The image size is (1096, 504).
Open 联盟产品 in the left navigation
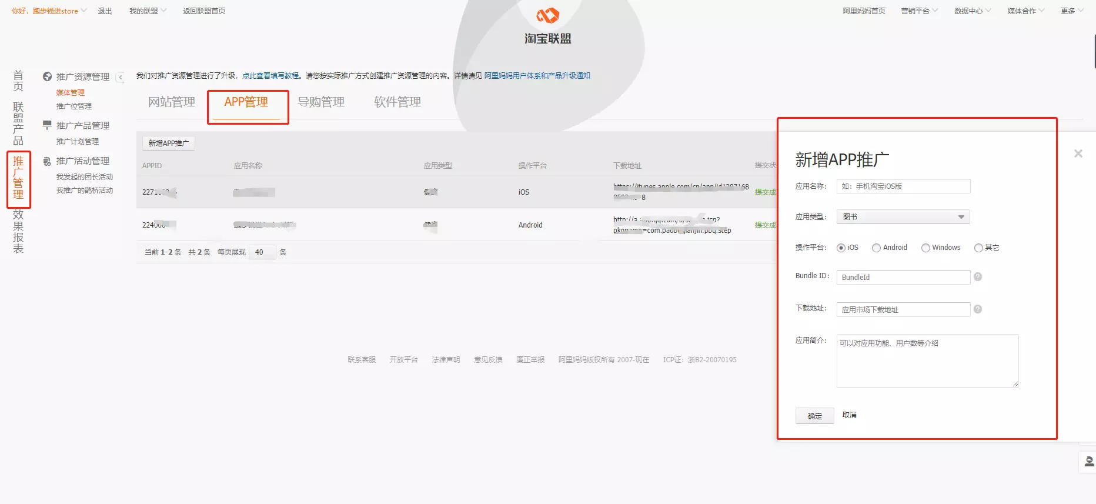pos(18,124)
